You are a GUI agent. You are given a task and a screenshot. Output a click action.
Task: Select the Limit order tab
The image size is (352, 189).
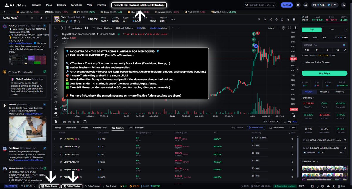point(315,37)
